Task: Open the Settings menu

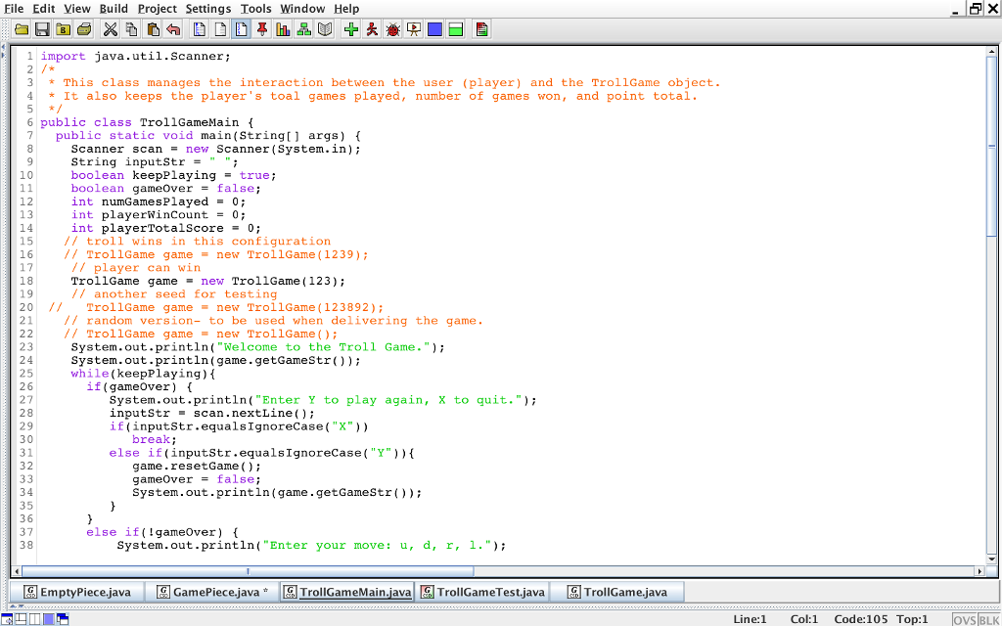Action: tap(208, 8)
